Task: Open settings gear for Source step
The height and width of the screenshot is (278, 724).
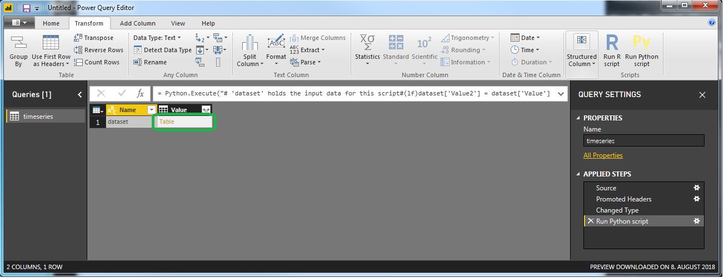Action: coord(697,188)
